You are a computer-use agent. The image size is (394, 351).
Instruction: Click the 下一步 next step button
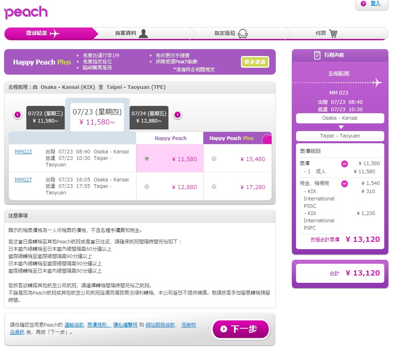tap(241, 329)
